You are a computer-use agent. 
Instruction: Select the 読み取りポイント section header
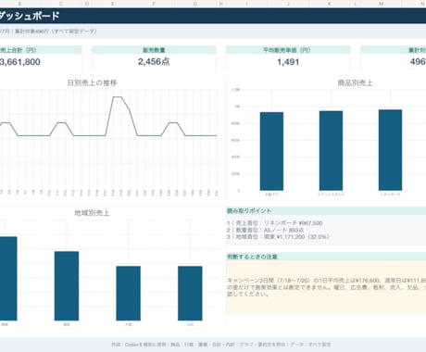point(326,211)
